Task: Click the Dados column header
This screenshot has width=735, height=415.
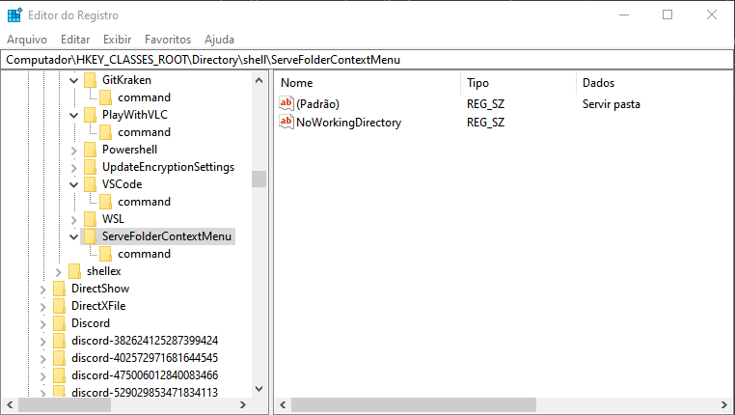Action: click(654, 83)
